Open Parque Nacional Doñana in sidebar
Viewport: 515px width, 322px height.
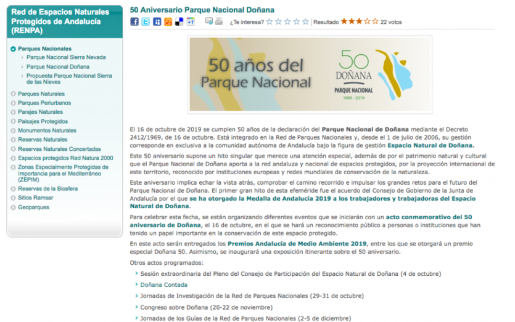(x=58, y=67)
